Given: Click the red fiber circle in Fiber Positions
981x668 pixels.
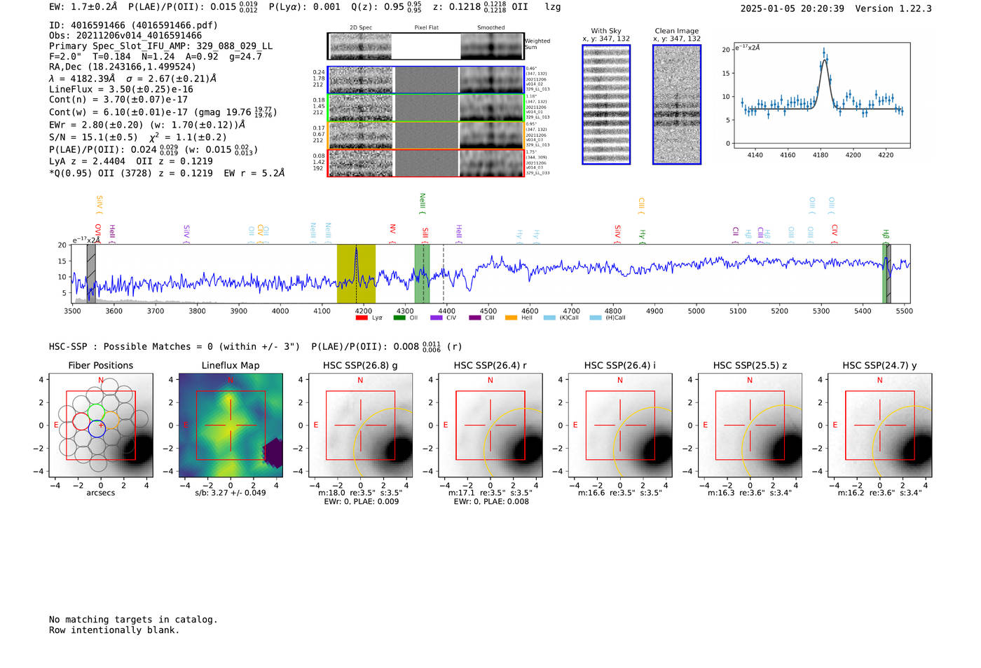Looking at the screenshot, I should [x=81, y=421].
